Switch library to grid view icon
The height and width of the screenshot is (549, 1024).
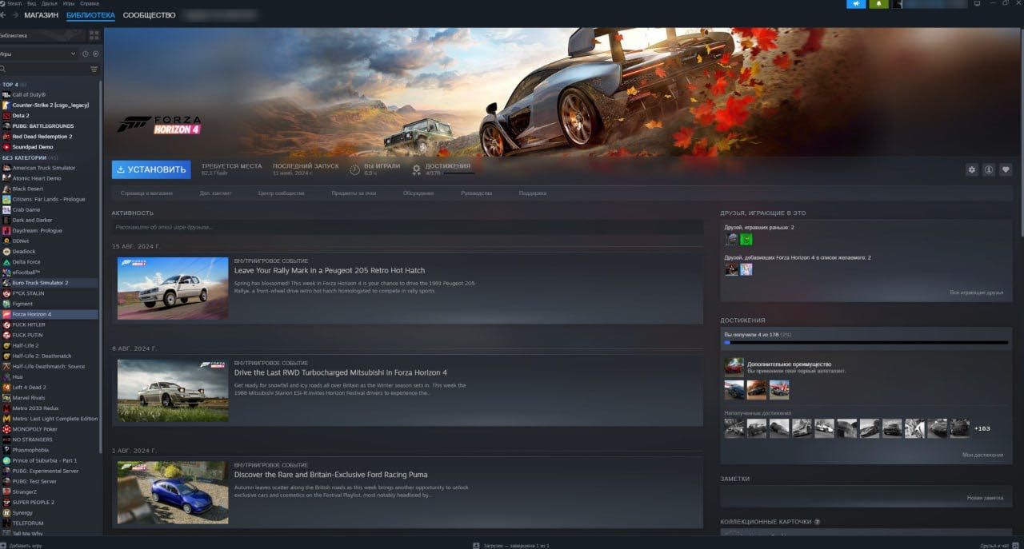pyautogui.click(x=94, y=35)
